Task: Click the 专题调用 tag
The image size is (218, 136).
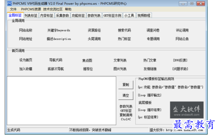Action: (x=153, y=39)
